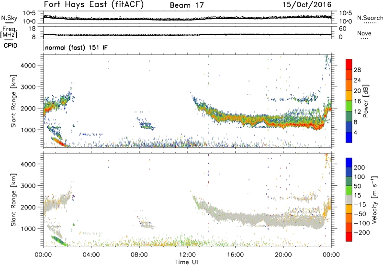Viewport: 383px width, 265px height.
Task: Click the "Slant Range [km]" label of power panel
Action: click(x=13, y=101)
